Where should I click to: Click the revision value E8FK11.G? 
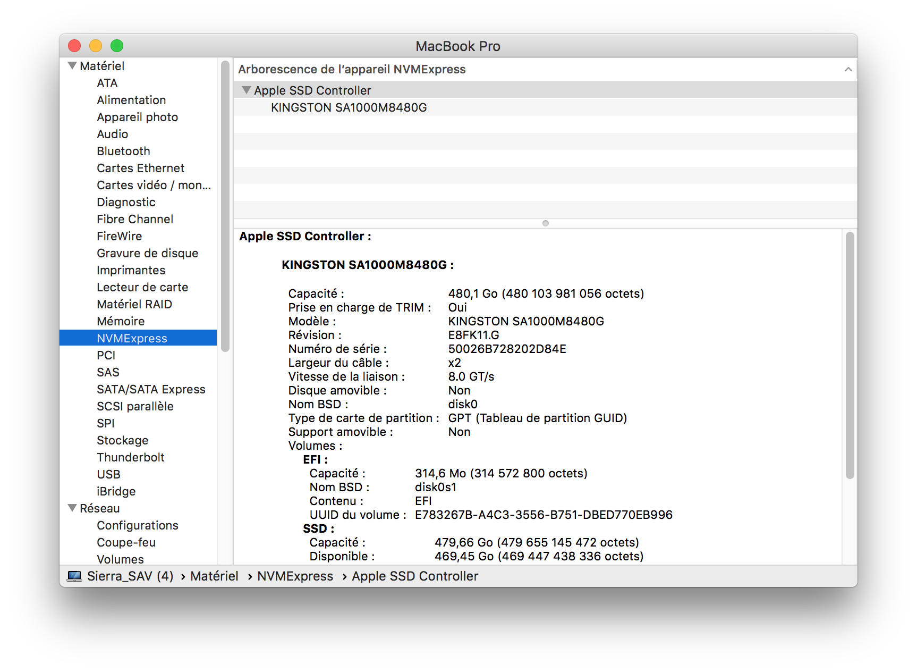coord(473,335)
